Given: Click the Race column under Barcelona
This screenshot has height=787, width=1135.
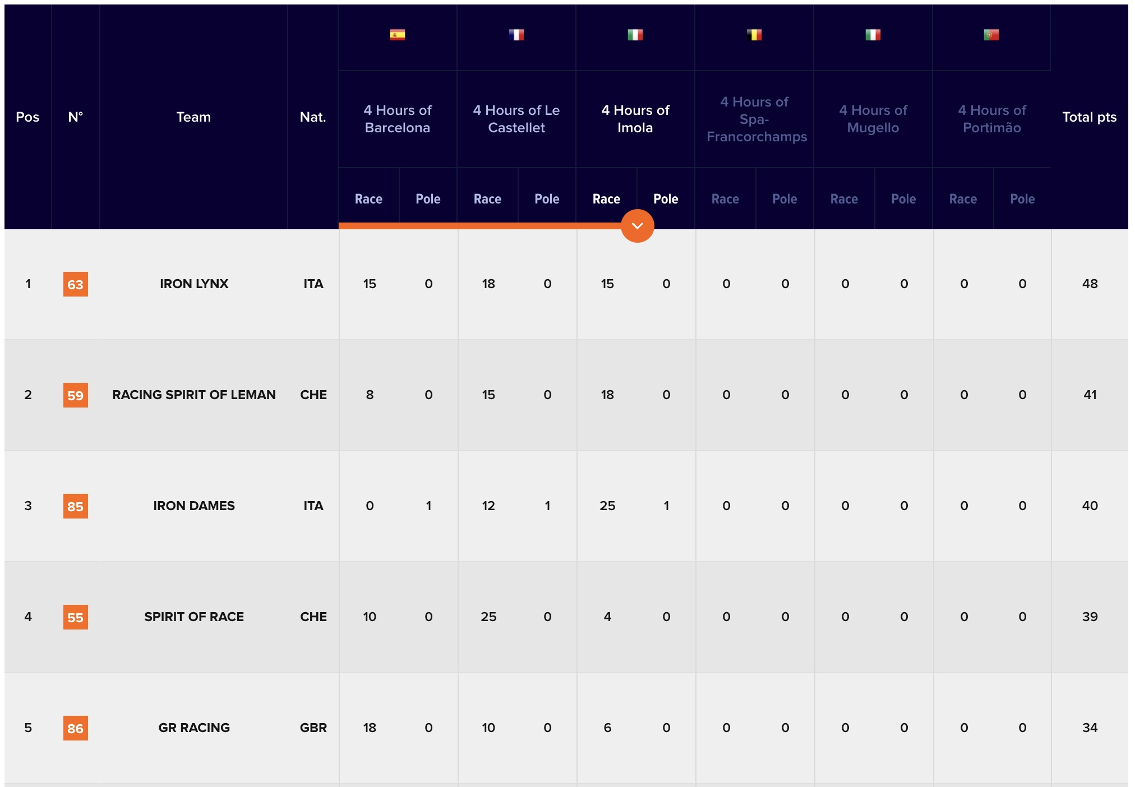Looking at the screenshot, I should pyautogui.click(x=368, y=199).
